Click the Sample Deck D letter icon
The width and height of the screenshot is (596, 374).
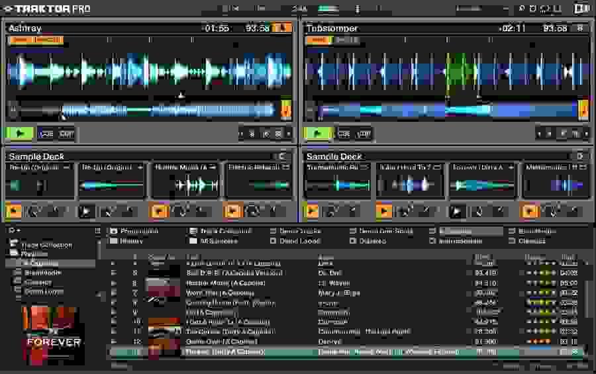pos(579,156)
